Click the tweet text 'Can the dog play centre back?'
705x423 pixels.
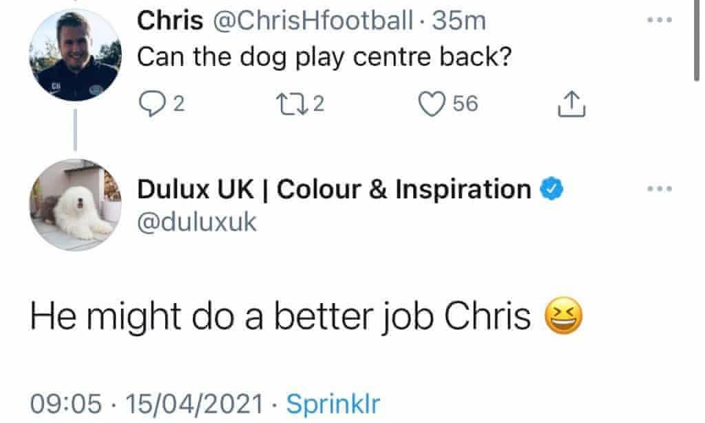click(324, 57)
